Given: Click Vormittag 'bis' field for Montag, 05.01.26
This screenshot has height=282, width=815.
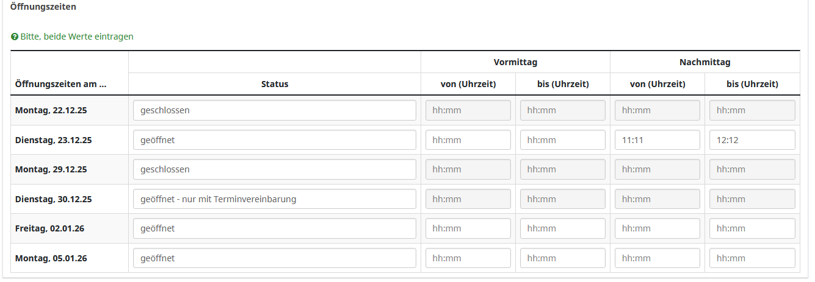Looking at the screenshot, I should [562, 258].
